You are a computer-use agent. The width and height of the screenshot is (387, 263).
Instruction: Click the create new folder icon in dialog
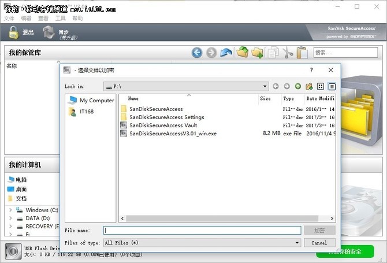pyautogui.click(x=309, y=86)
